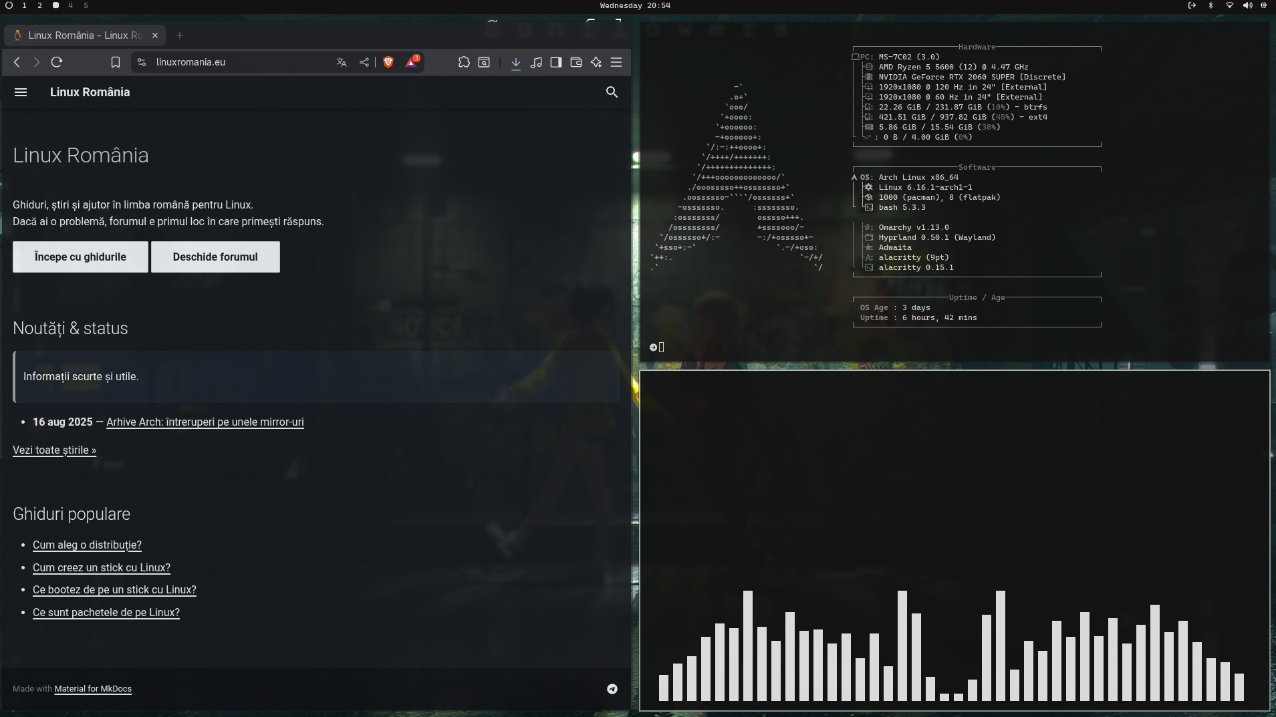Screen dimensions: 1276x717
Task: Bookmark this page with bookmark icon
Action: pos(115,62)
